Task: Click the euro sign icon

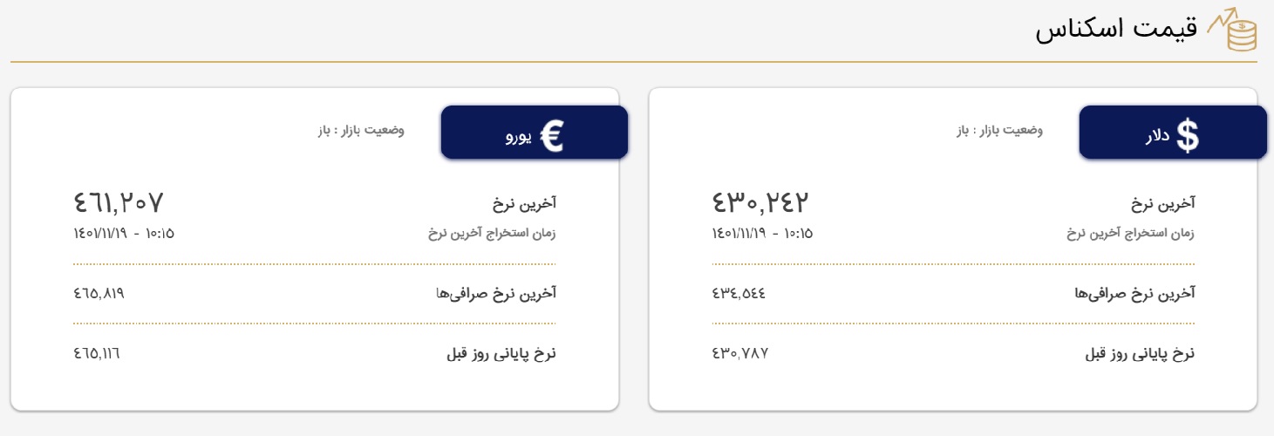Action: click(x=551, y=136)
